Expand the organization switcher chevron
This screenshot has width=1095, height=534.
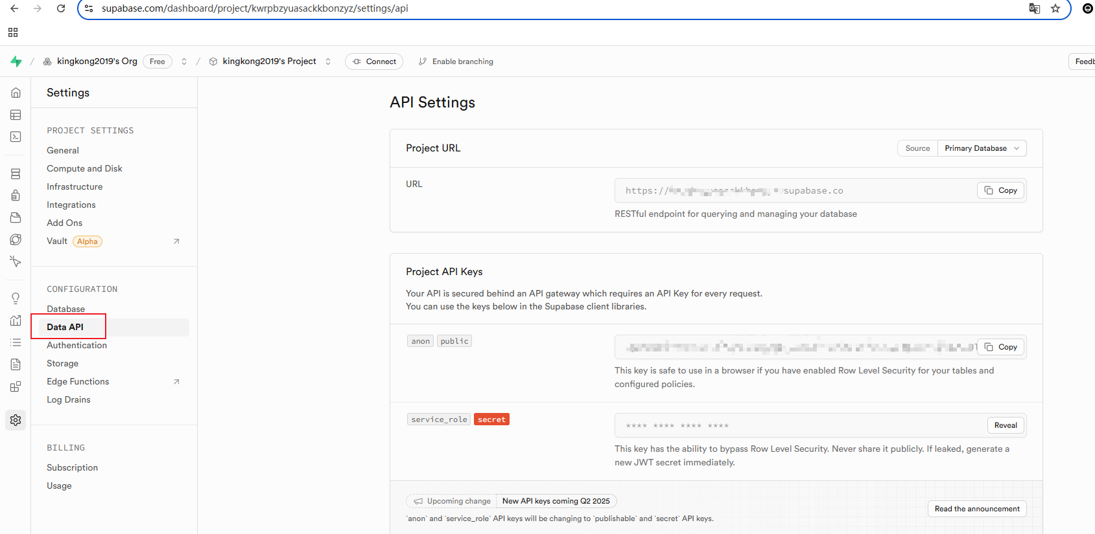(184, 61)
